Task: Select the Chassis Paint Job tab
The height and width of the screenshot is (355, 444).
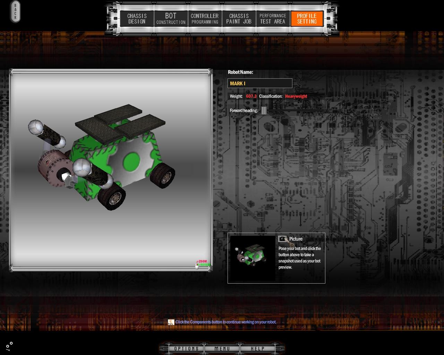Action: (x=239, y=19)
